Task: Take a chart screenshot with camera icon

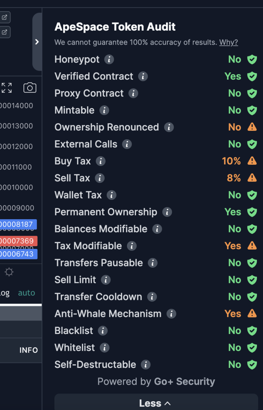Action: [30, 88]
